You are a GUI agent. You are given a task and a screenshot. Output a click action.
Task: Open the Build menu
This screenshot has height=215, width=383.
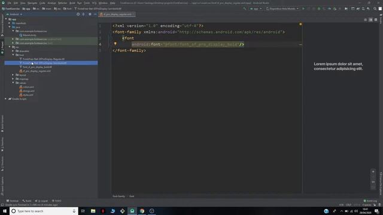72,3
